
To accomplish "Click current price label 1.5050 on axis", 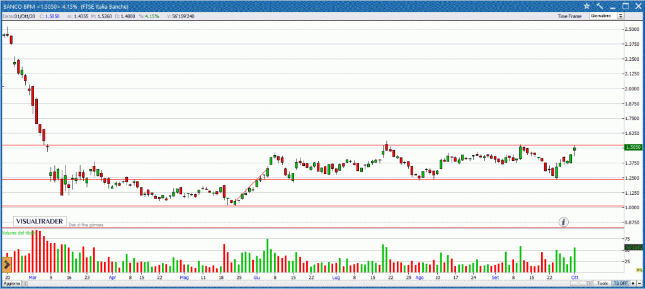I will tap(632, 147).
